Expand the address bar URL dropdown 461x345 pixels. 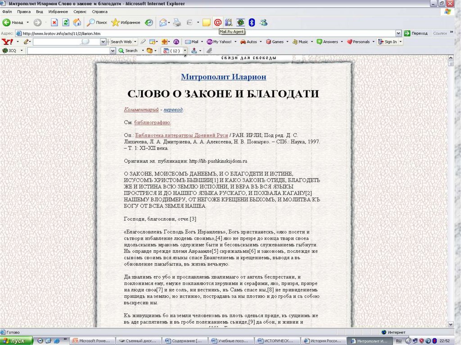point(398,33)
